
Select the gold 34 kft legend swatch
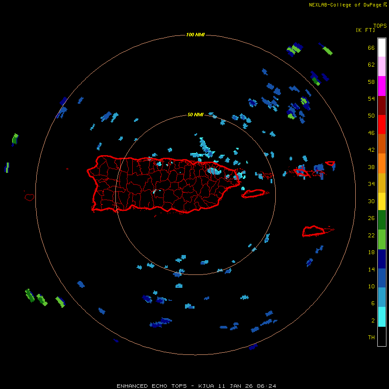click(382, 183)
